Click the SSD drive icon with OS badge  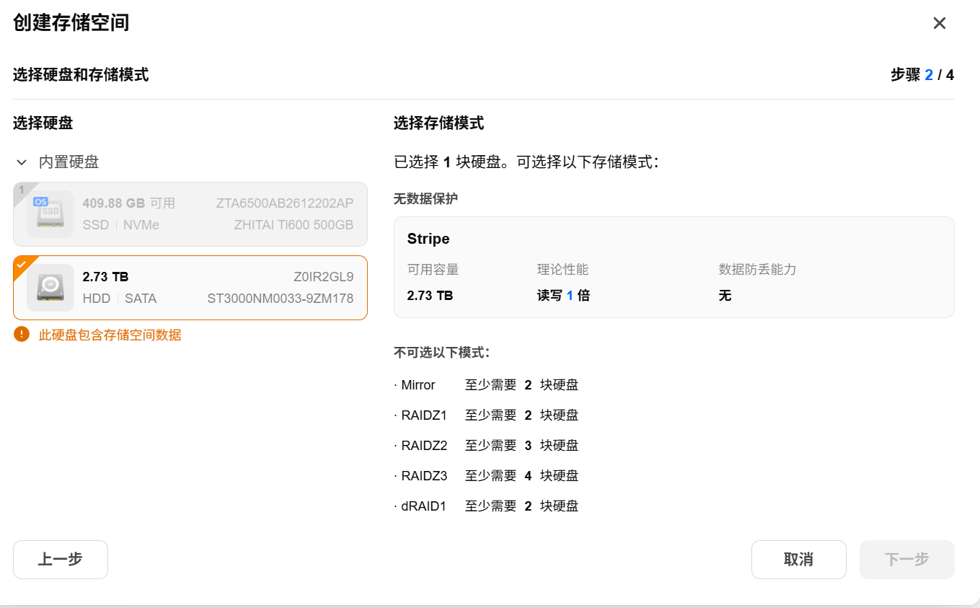pos(50,214)
